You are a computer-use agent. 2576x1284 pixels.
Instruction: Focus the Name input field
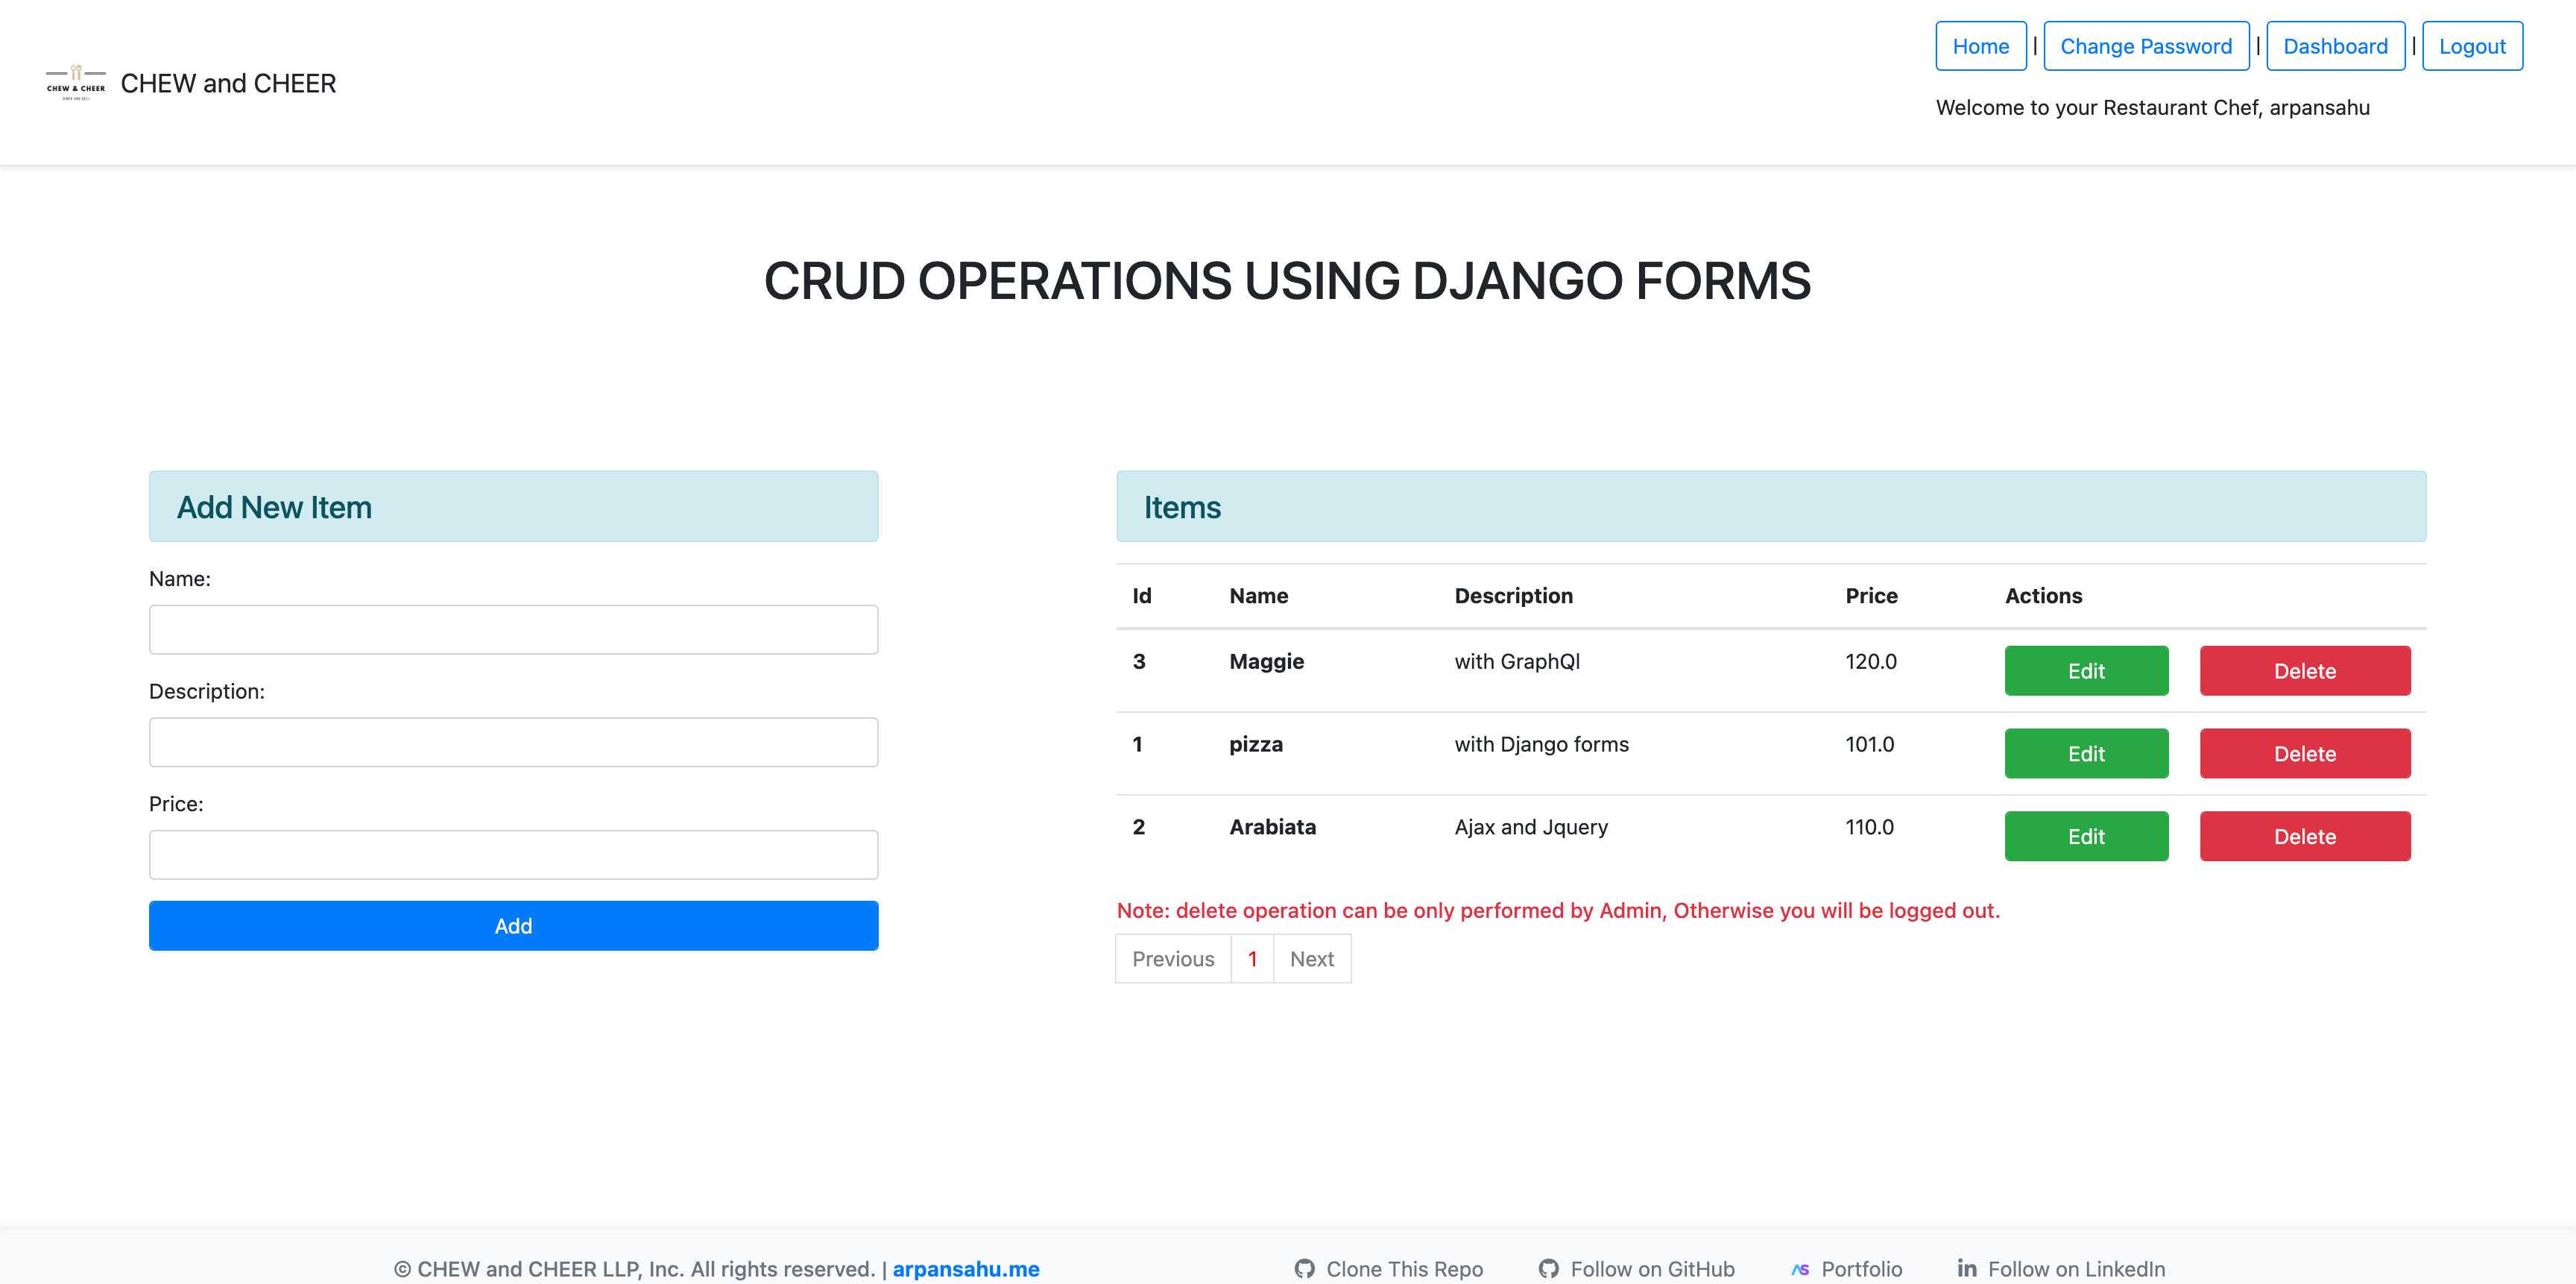[513, 629]
